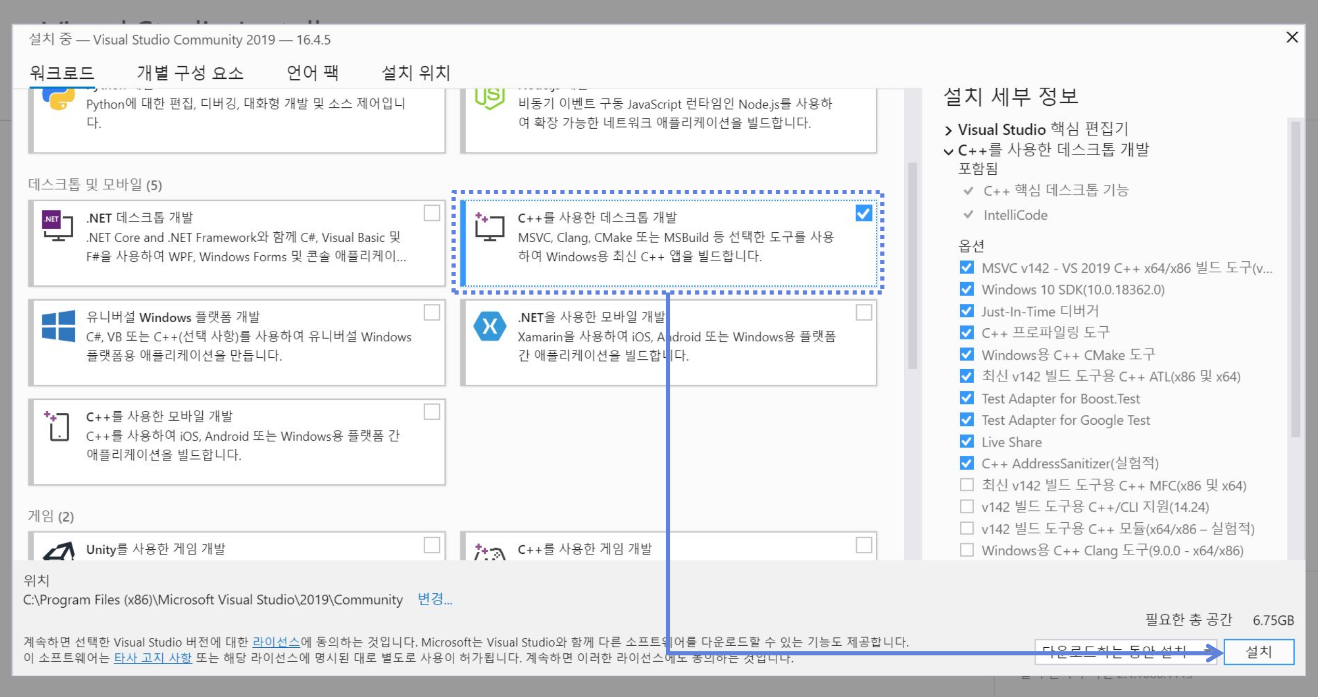Screen dimensions: 1318x697
Task: Click the workloads list vertical scrollbar
Action: tap(913, 266)
